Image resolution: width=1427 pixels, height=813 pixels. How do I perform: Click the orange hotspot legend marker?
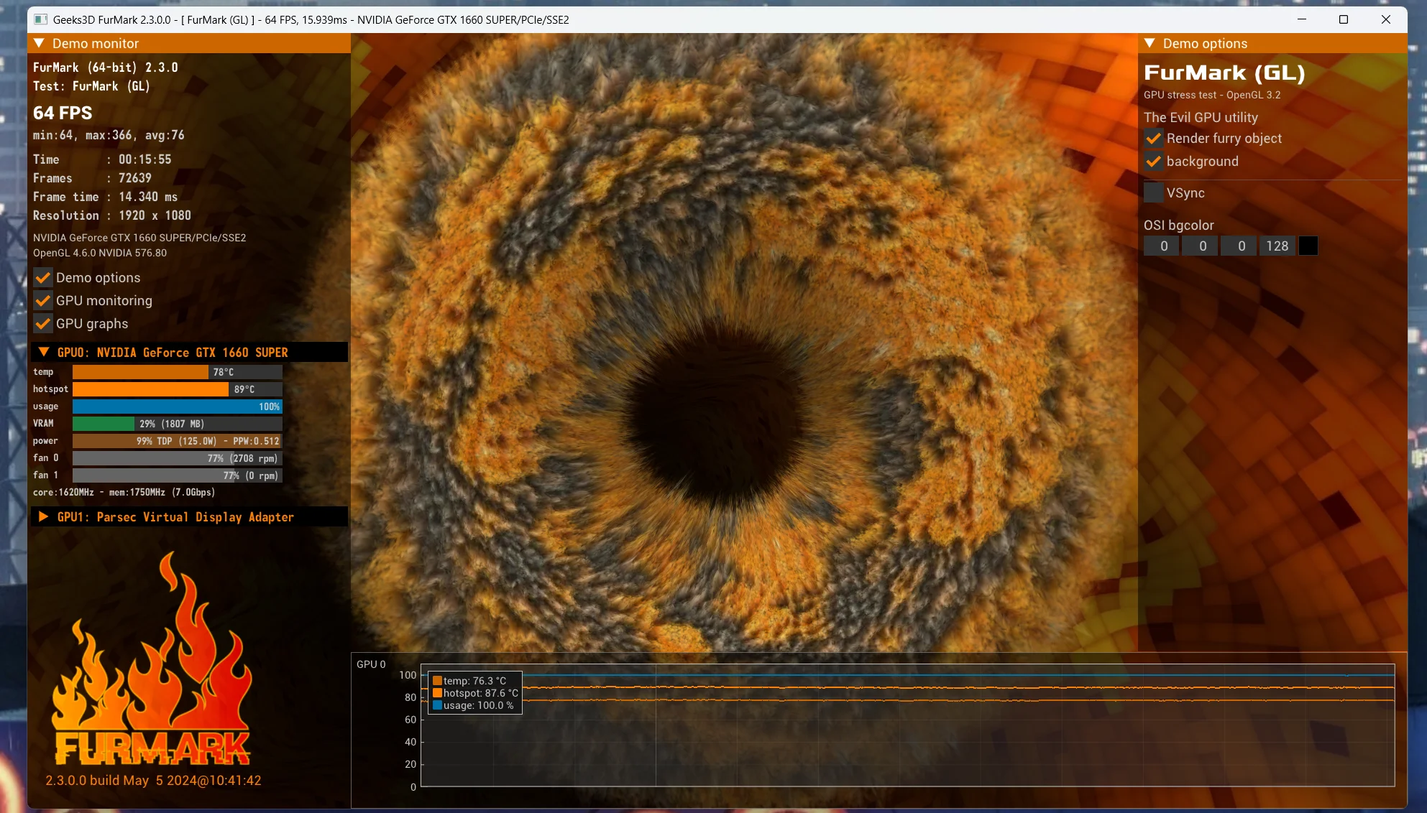pos(437,693)
